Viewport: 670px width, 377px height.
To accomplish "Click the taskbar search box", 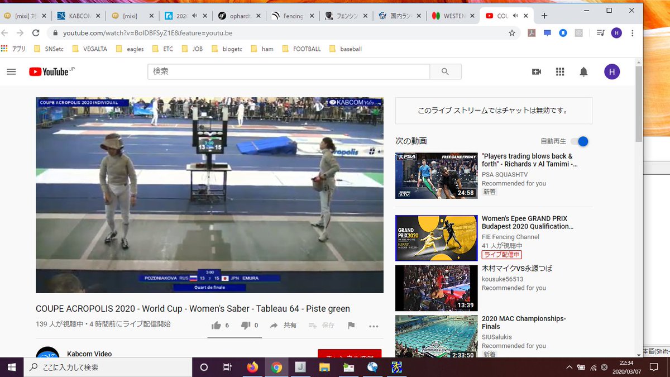I will point(108,367).
